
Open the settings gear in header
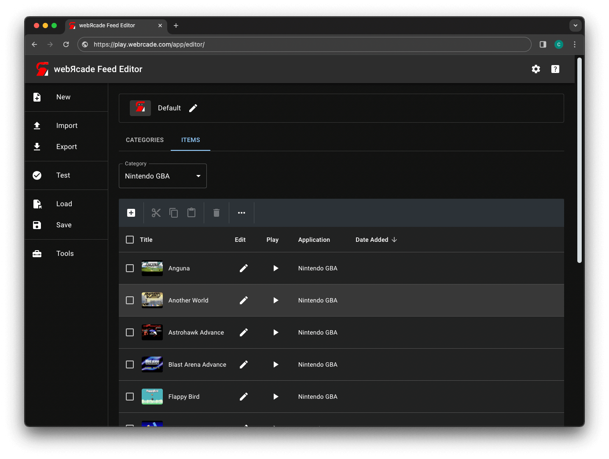coord(536,69)
